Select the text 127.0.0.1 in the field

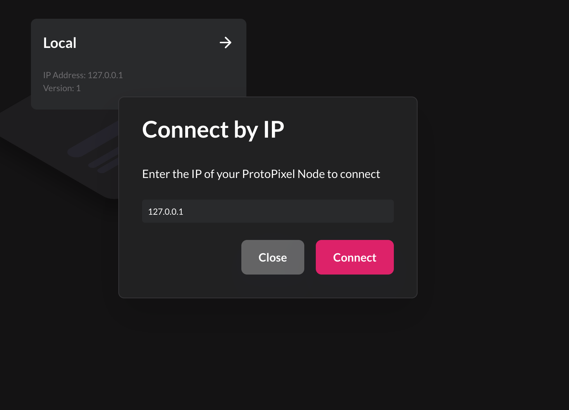coord(166,211)
